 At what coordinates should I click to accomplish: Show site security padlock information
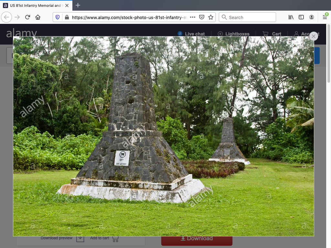point(67,17)
